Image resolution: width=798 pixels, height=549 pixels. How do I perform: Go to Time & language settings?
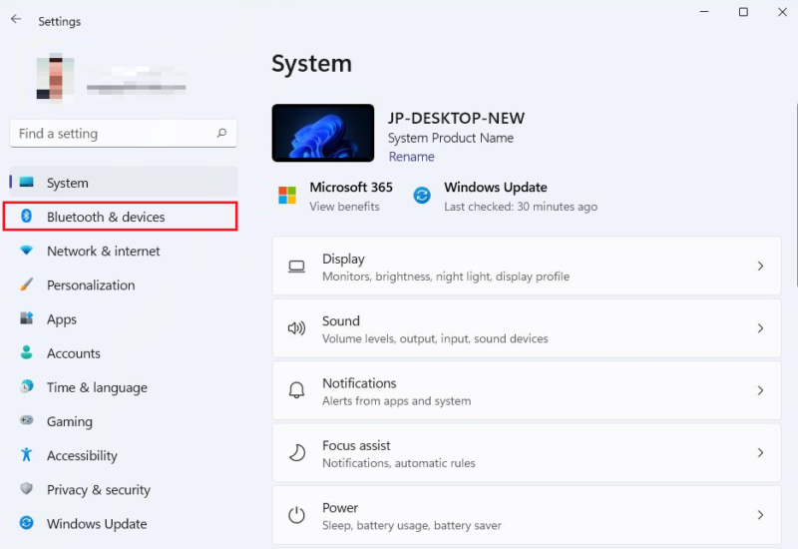click(97, 387)
